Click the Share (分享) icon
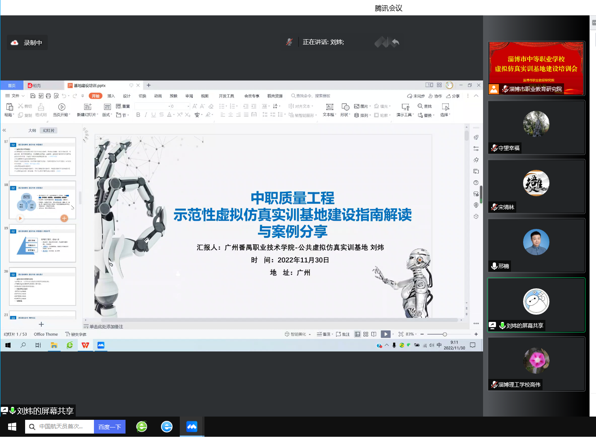Image resolution: width=596 pixels, height=438 pixels. tap(448, 96)
